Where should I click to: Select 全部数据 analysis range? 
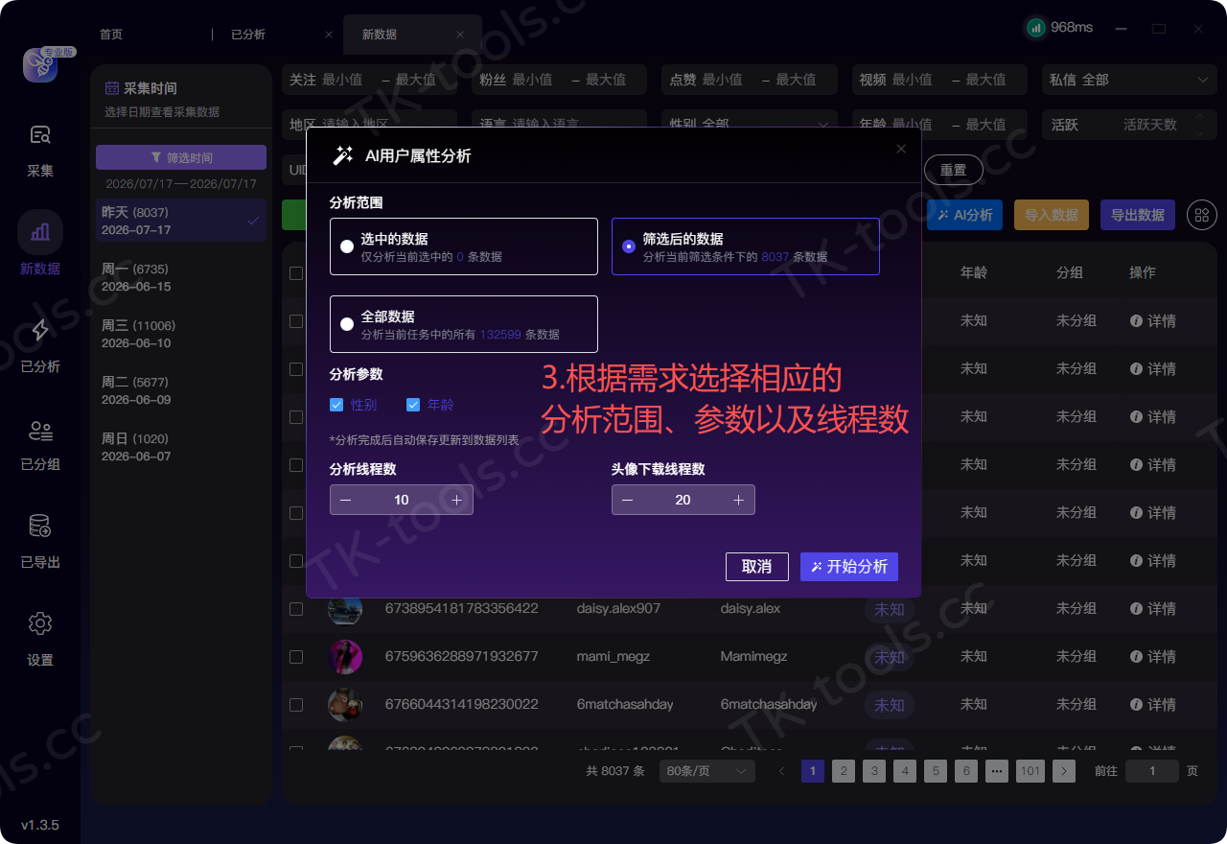click(x=463, y=324)
